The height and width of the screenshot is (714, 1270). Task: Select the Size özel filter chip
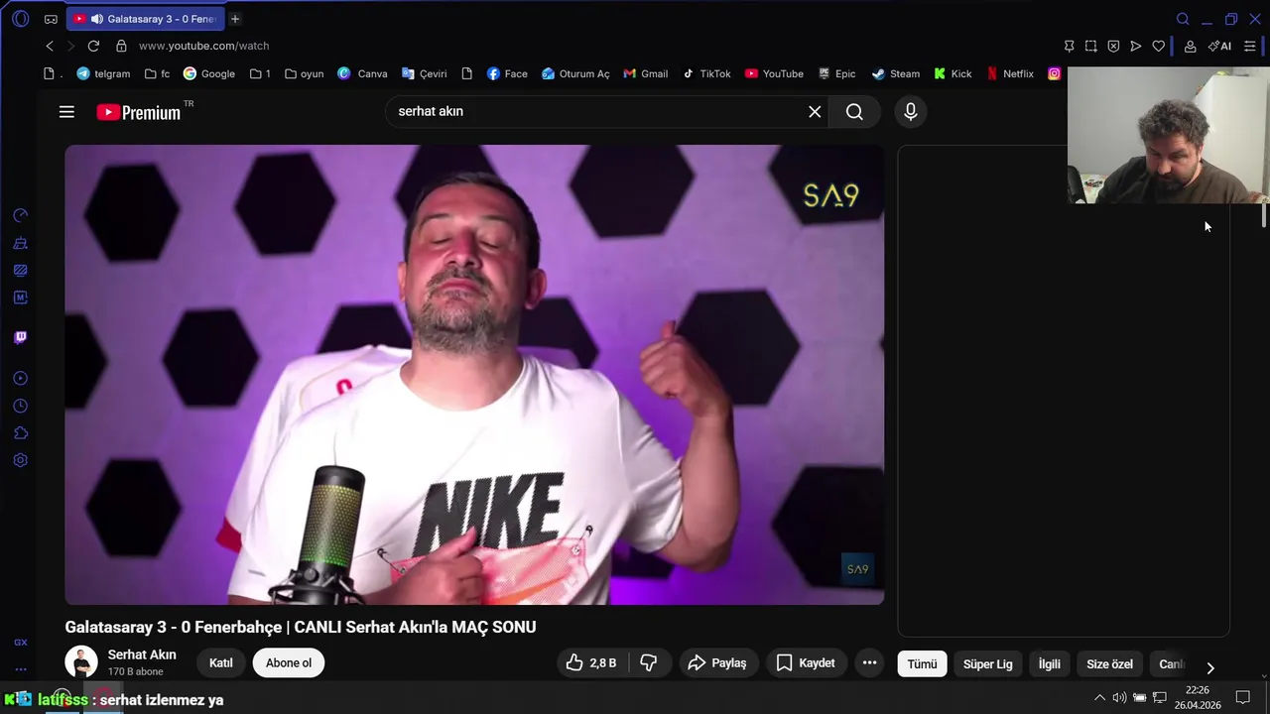pyautogui.click(x=1109, y=664)
